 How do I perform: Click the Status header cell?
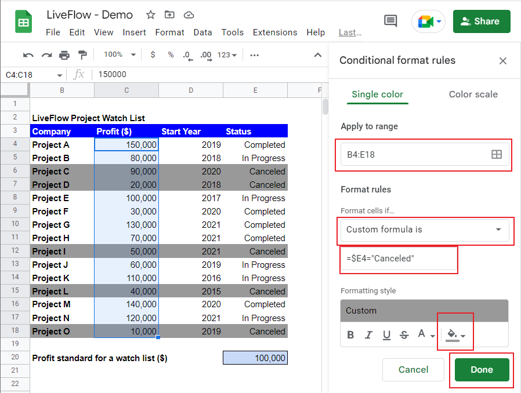(255, 131)
